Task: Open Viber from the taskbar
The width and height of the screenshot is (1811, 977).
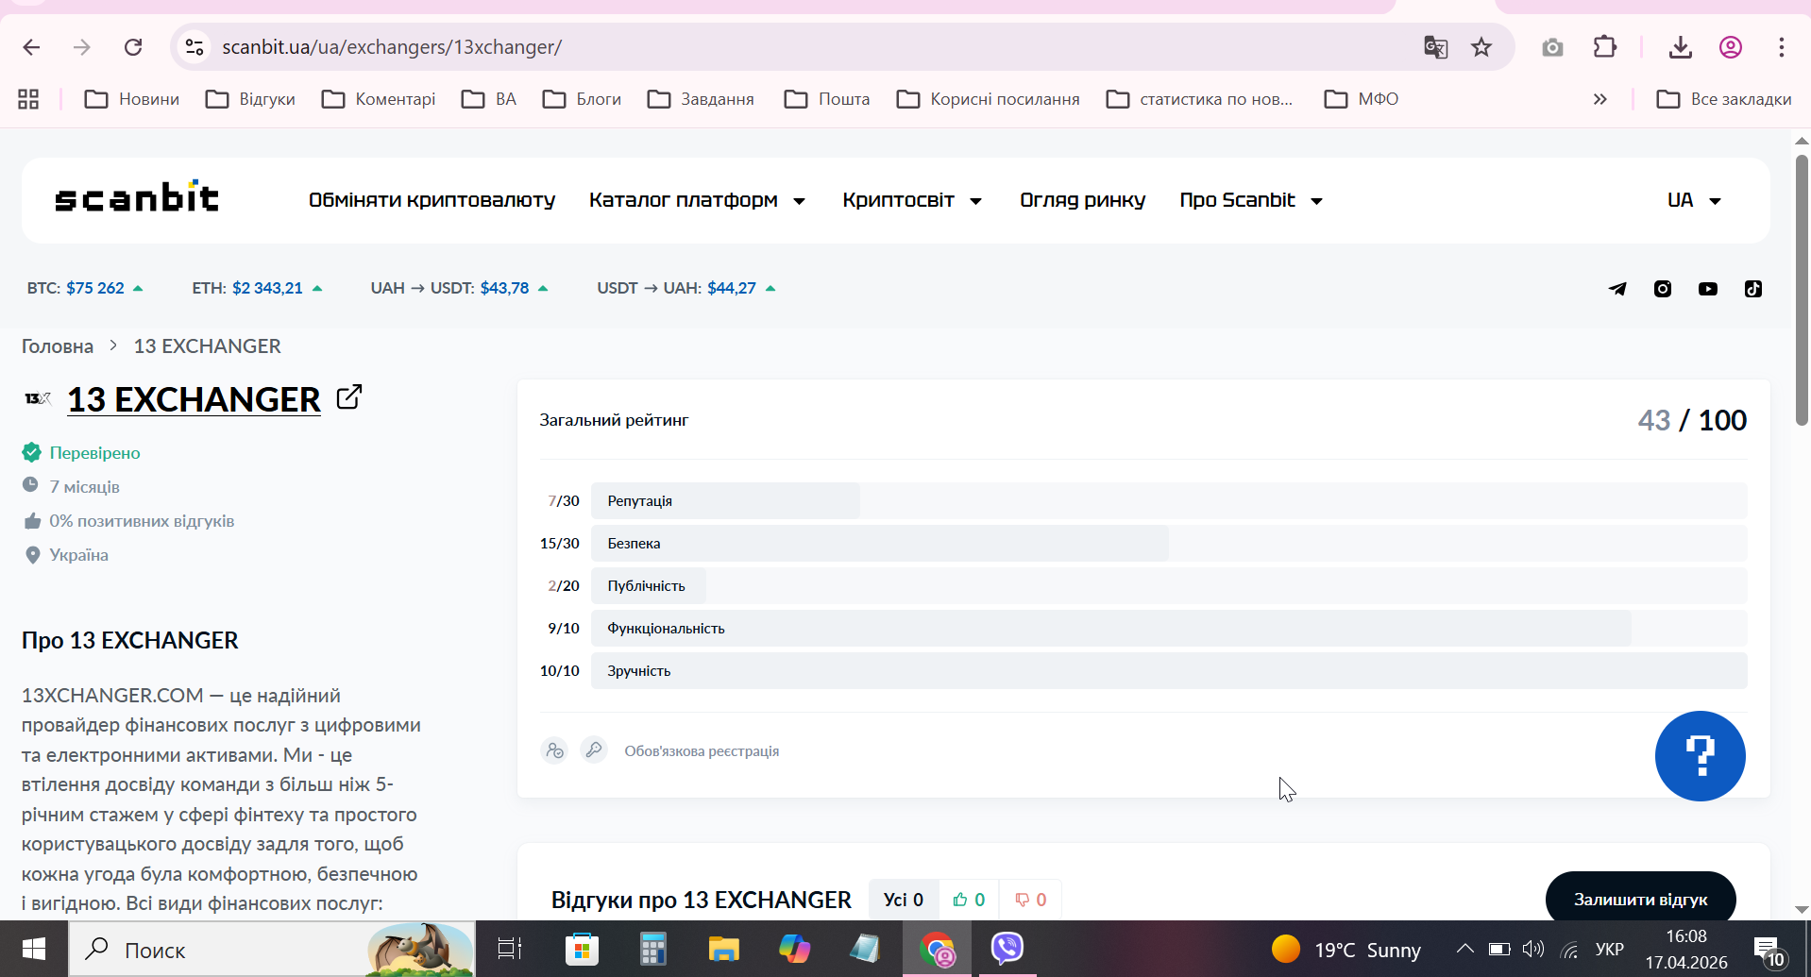Action: point(1007,949)
